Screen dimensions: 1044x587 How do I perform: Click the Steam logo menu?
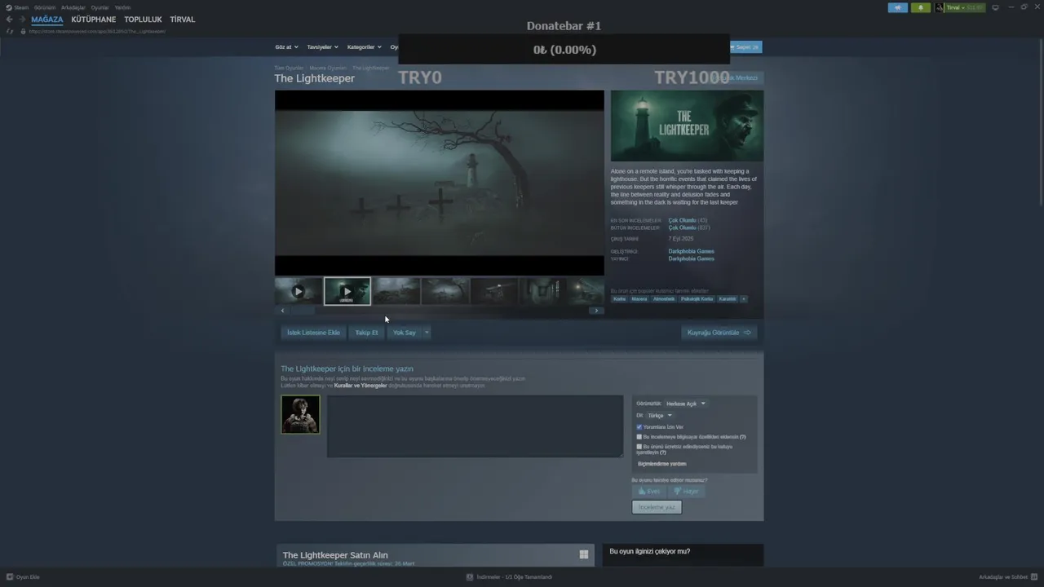click(x=16, y=7)
